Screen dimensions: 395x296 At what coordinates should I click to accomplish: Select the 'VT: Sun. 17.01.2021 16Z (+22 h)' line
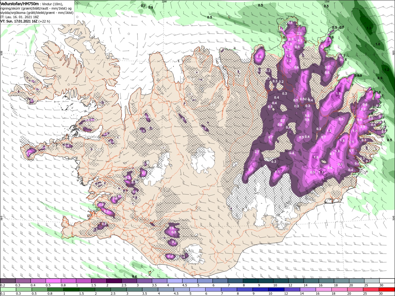click(x=25, y=22)
